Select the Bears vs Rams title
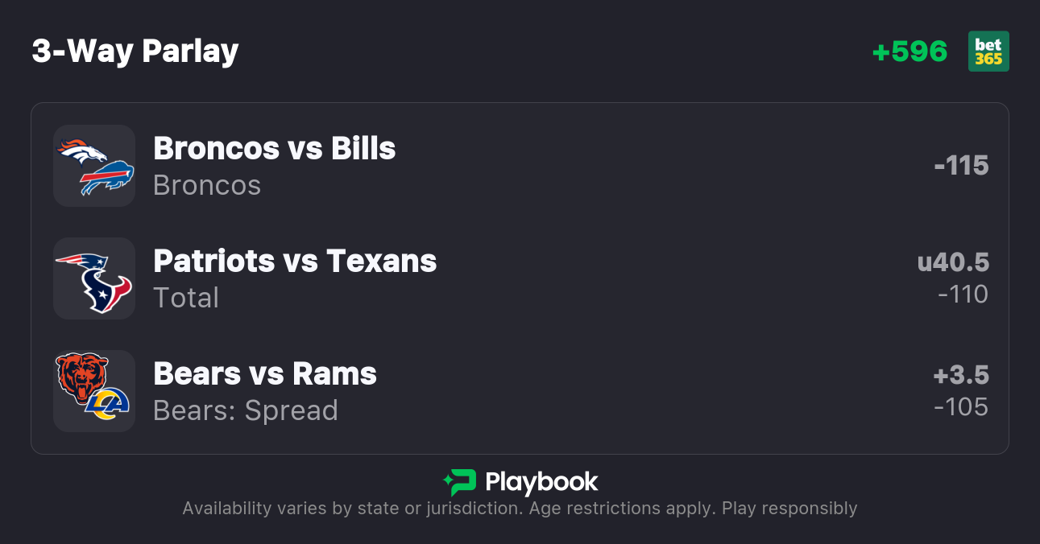Screen dimensions: 1040x544 [265, 373]
